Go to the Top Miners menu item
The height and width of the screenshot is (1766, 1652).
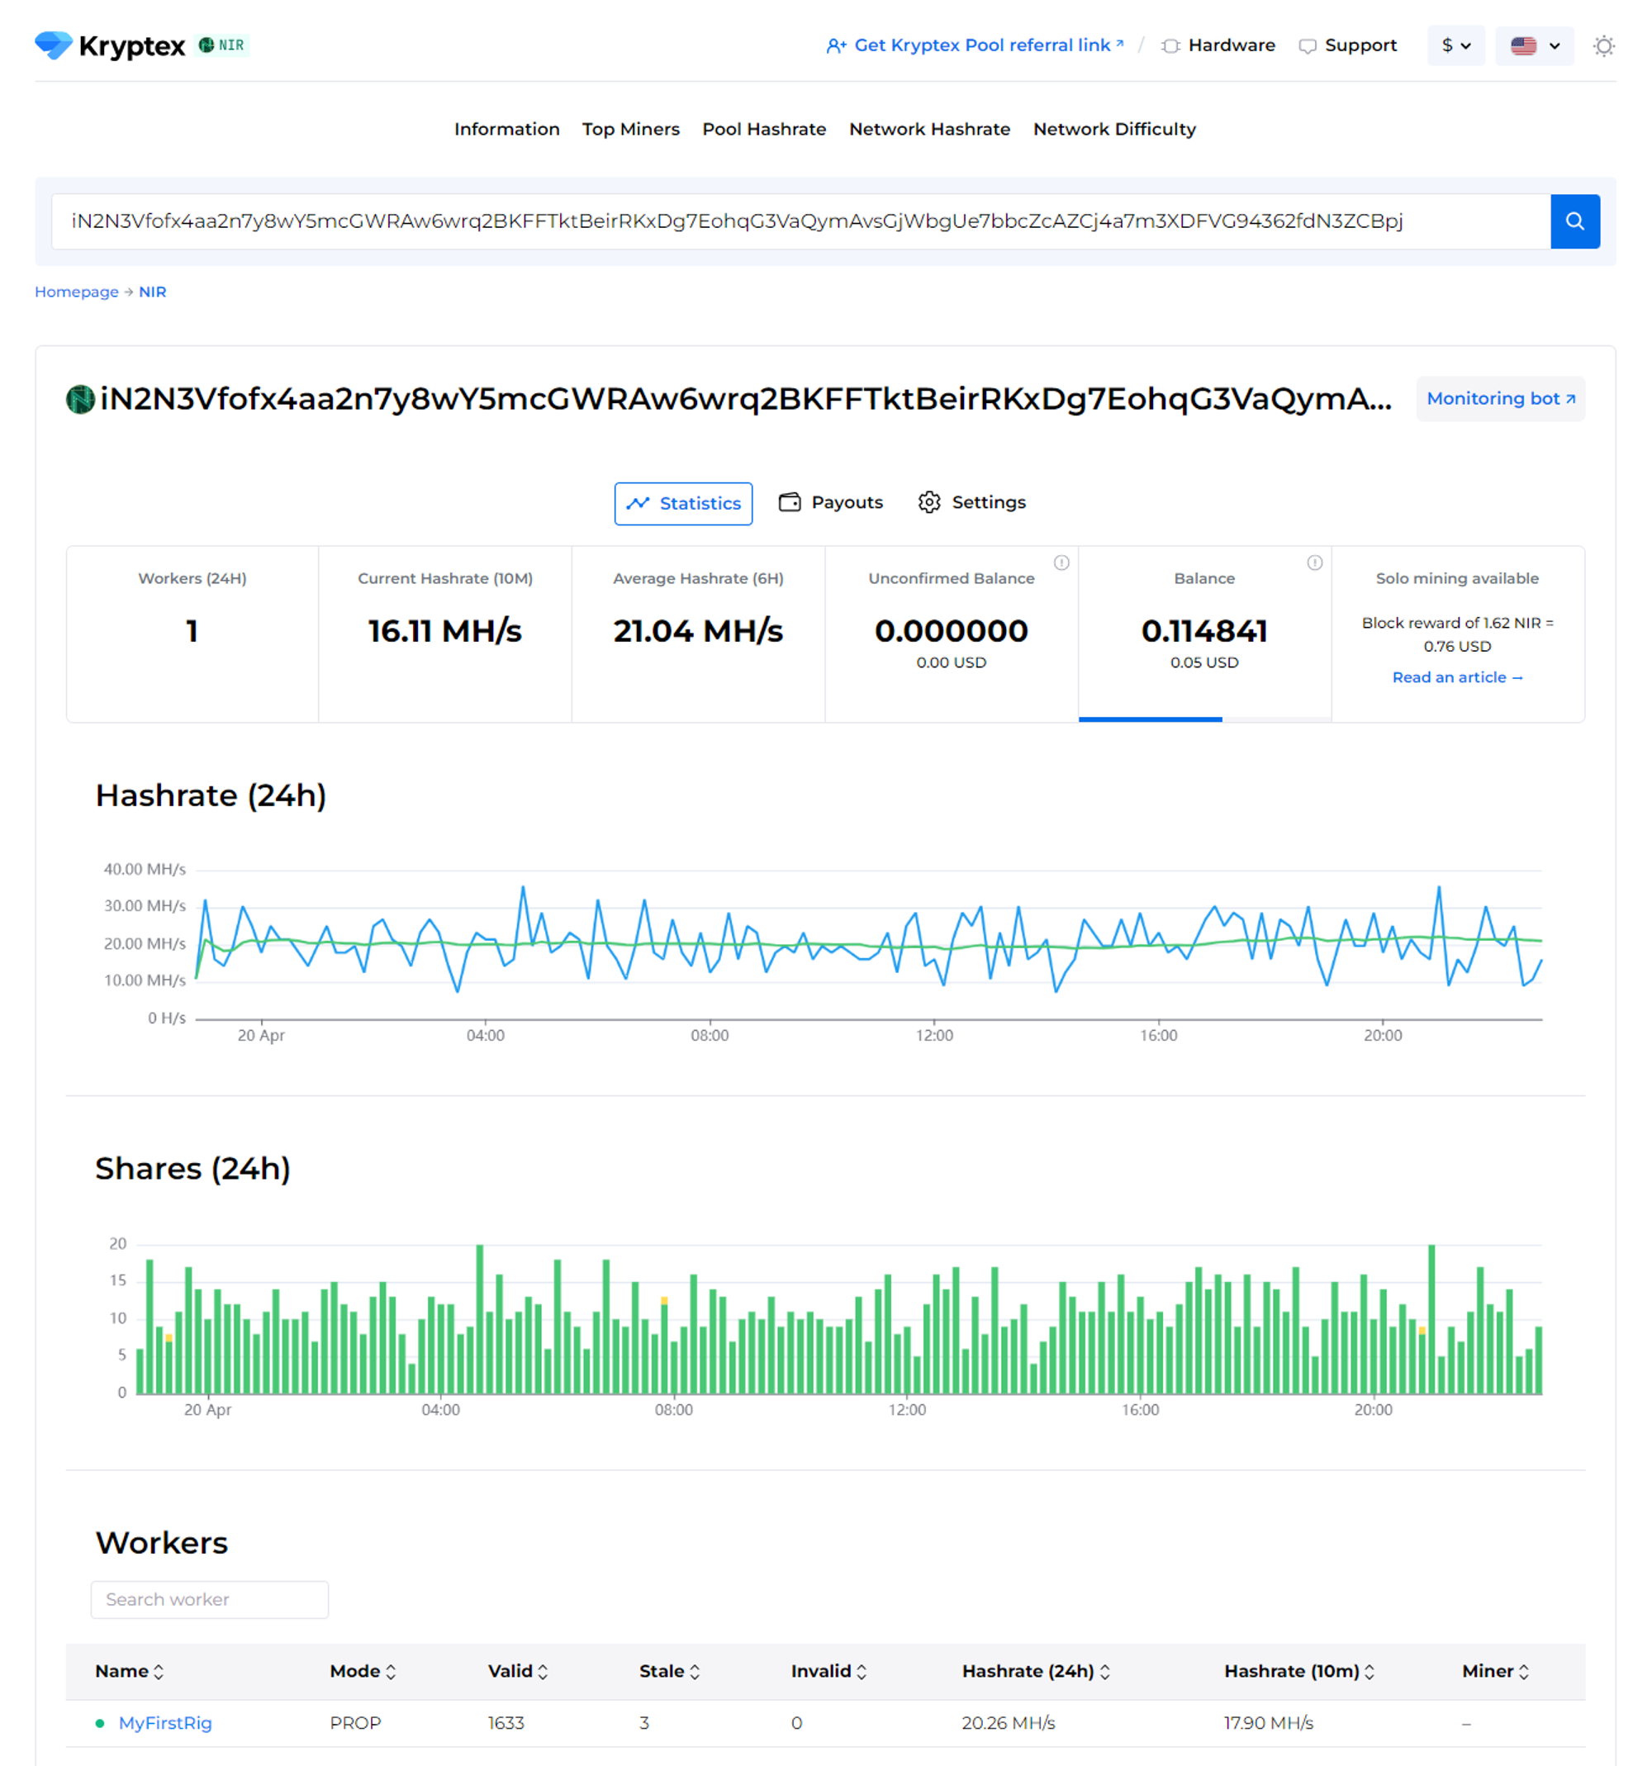(630, 129)
